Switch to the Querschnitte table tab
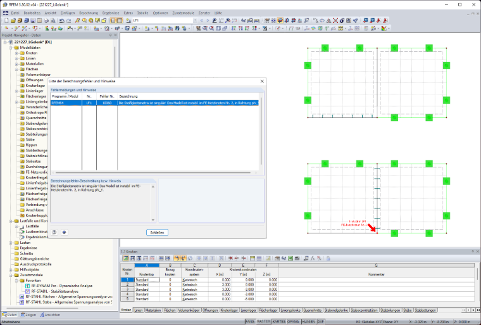This screenshot has height=325, width=481. coord(312,310)
